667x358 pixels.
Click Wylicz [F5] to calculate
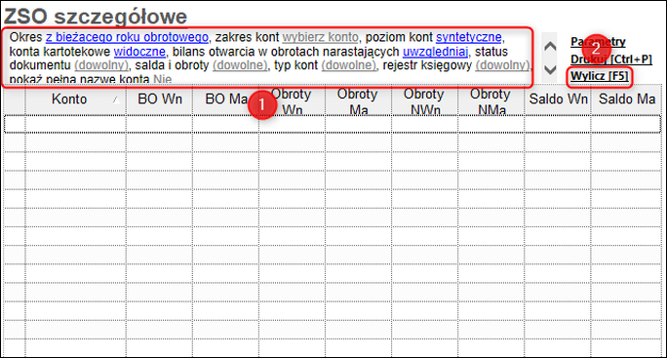coord(600,77)
